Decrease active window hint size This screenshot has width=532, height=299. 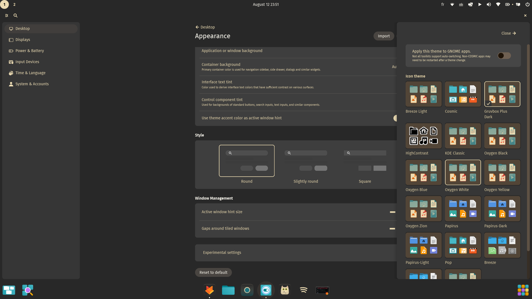point(392,212)
